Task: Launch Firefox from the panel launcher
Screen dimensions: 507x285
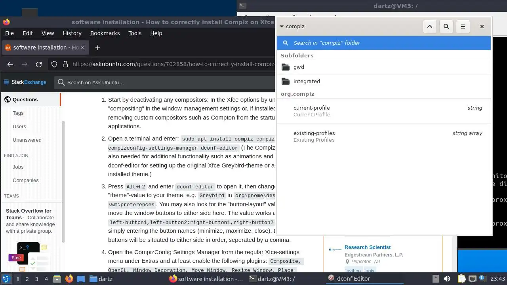Action: pos(69,279)
